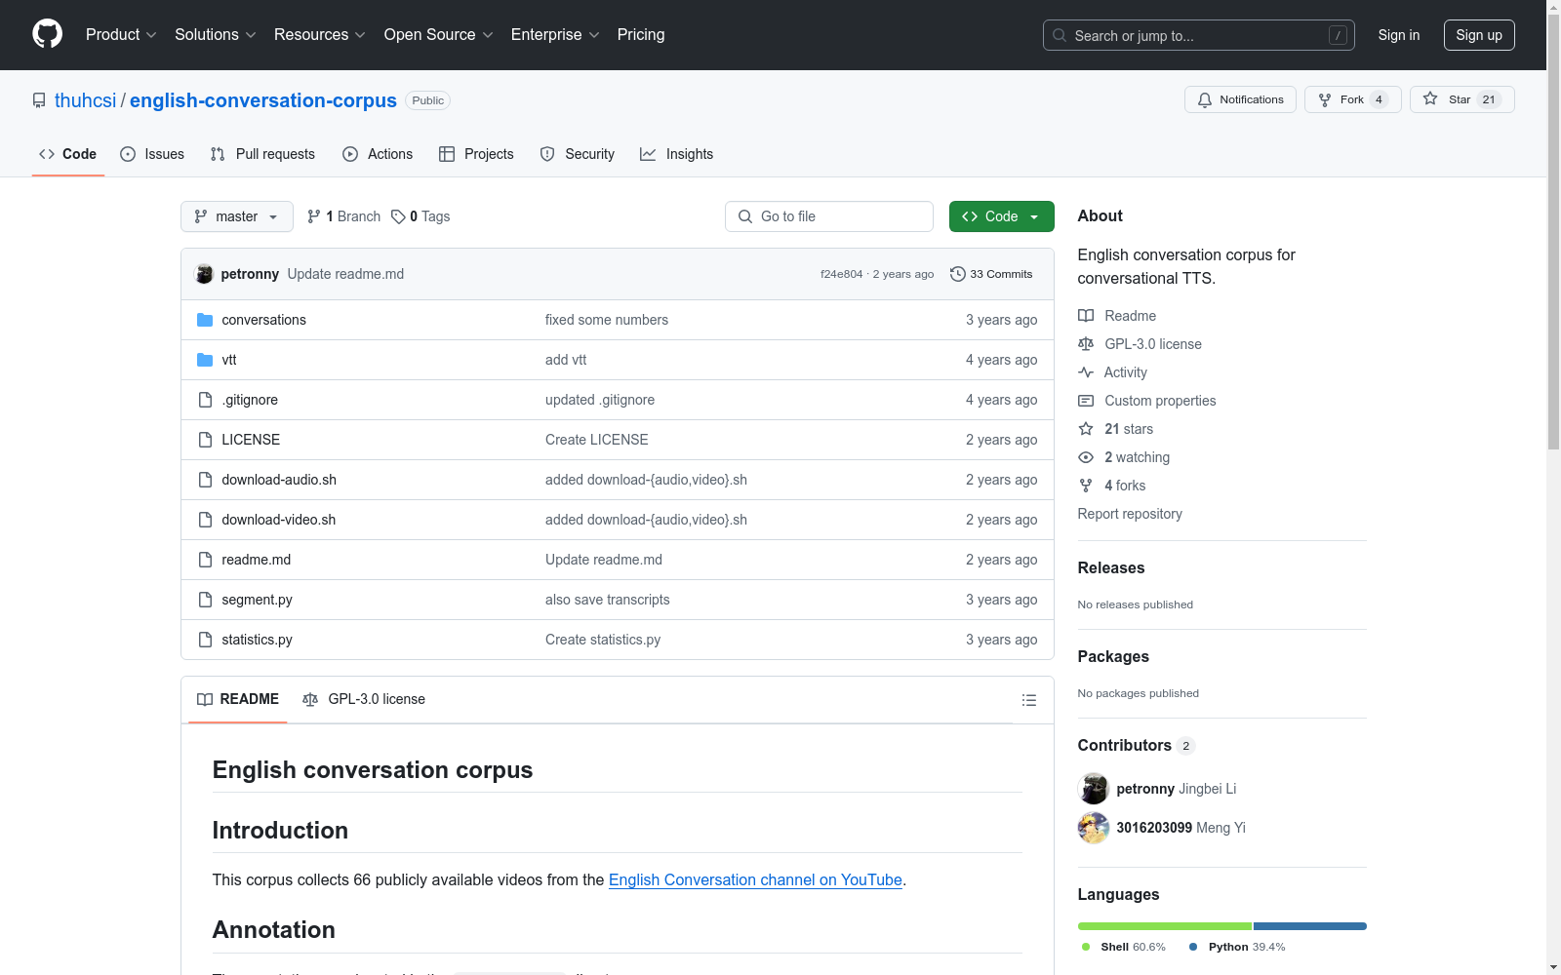Expand the Resources menu
The image size is (1561, 975).
320,34
